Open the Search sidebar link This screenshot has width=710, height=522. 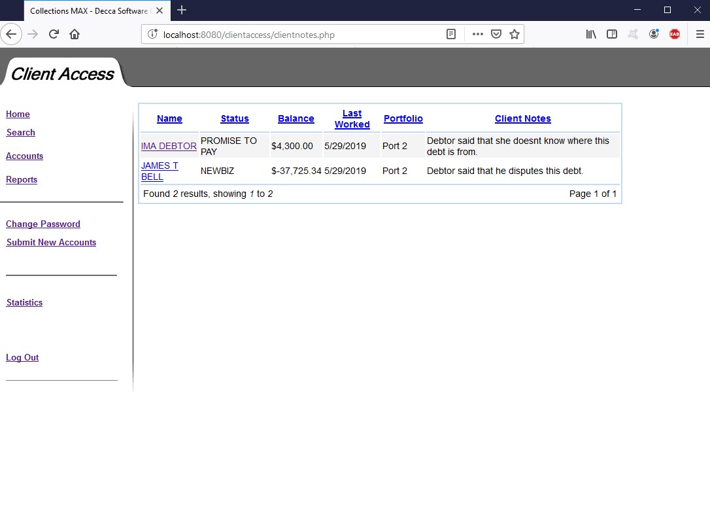click(20, 132)
